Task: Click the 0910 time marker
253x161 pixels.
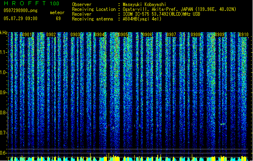Action: pos(244,35)
